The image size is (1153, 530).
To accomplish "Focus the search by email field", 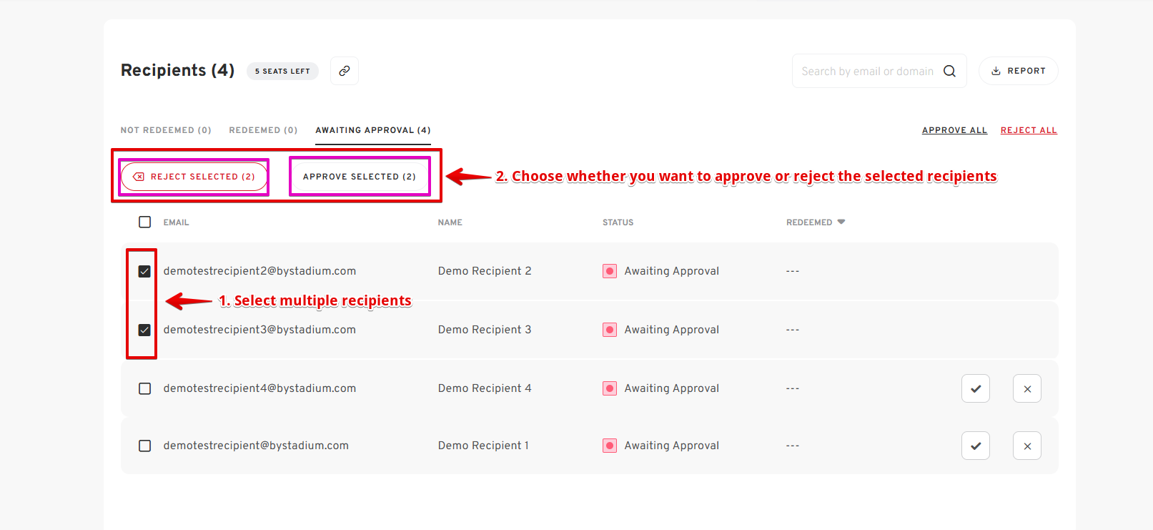I will point(866,71).
